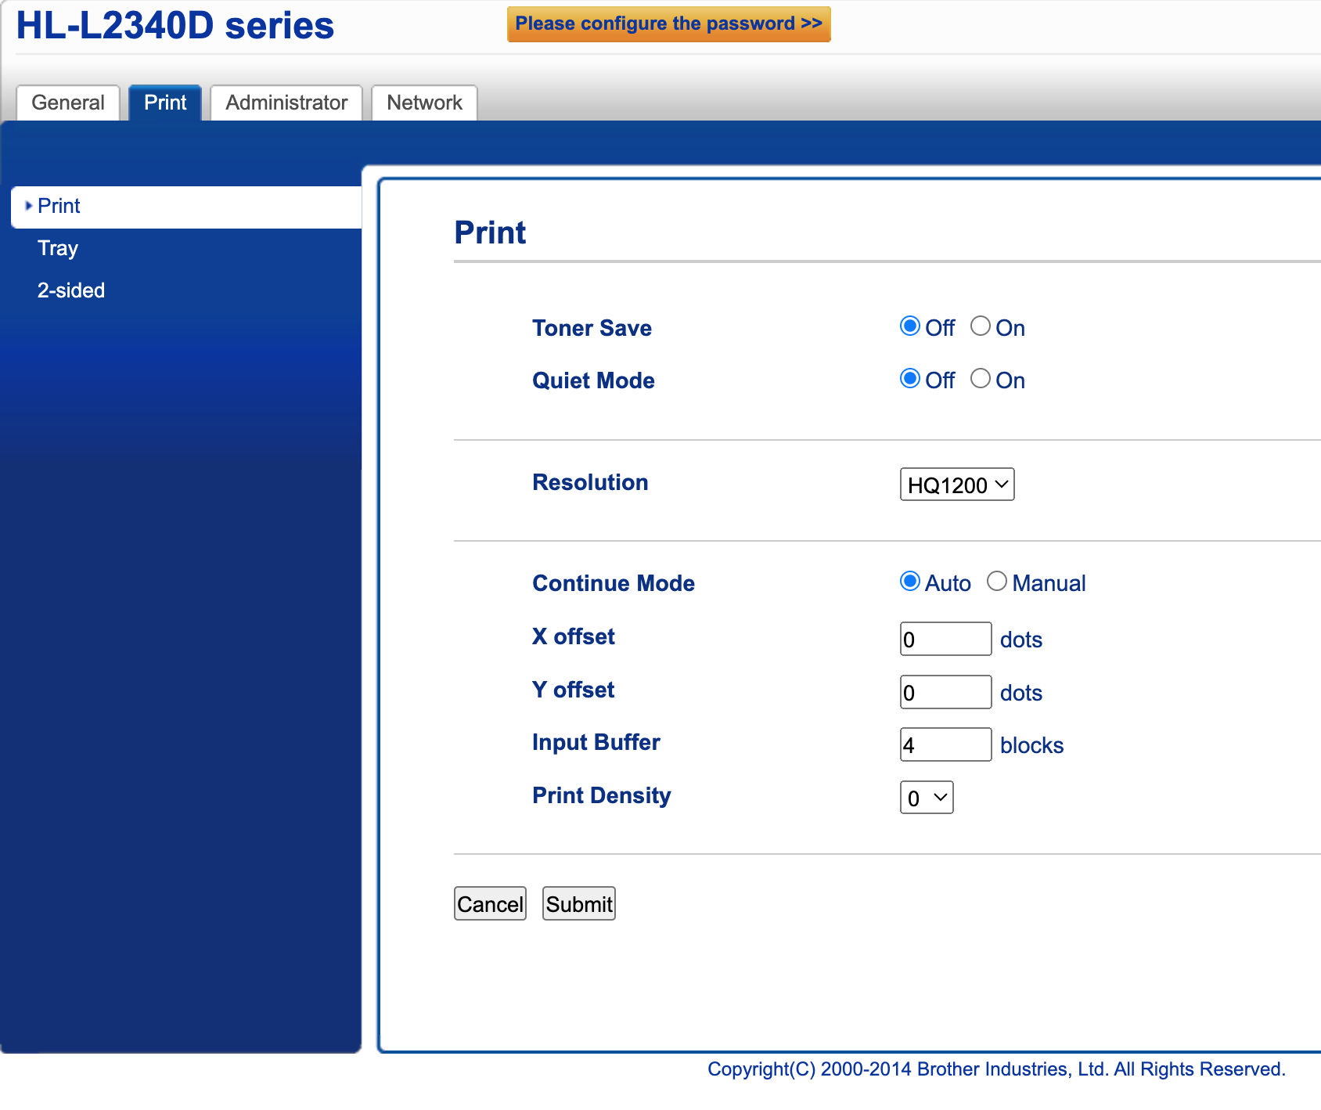Open the General tab

[x=68, y=103]
